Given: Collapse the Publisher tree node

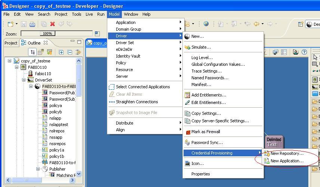Looking at the screenshot, I should tap(38, 169).
